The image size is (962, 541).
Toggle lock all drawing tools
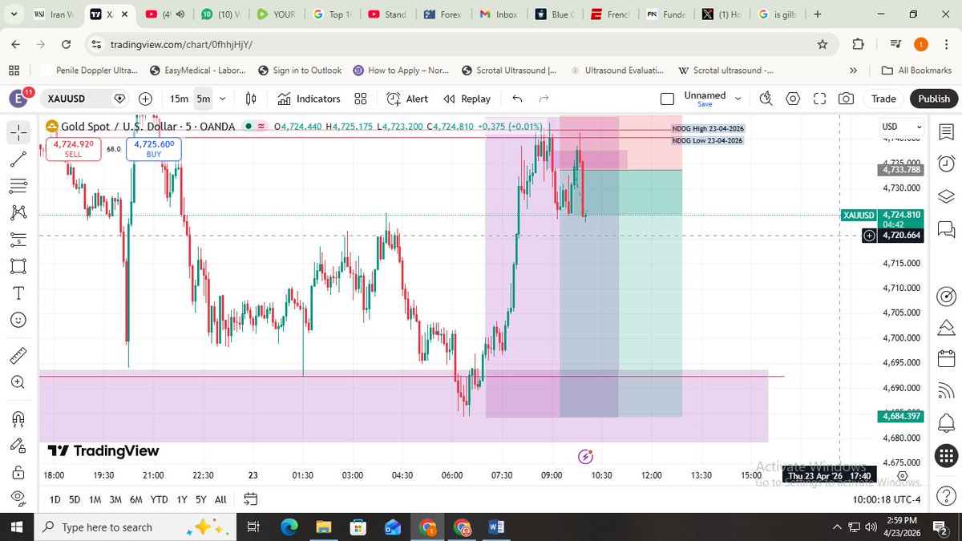[x=19, y=471]
